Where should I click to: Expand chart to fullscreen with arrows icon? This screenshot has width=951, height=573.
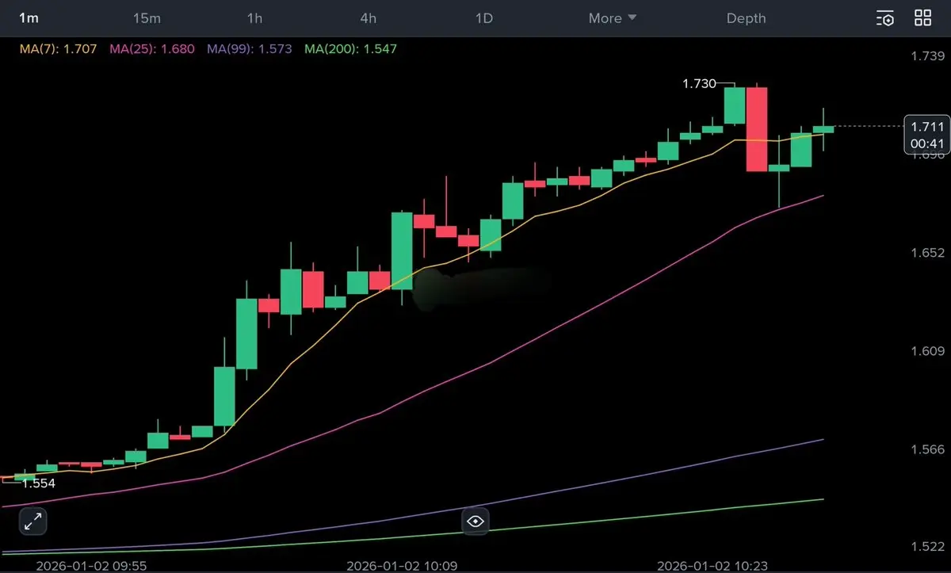coord(33,521)
